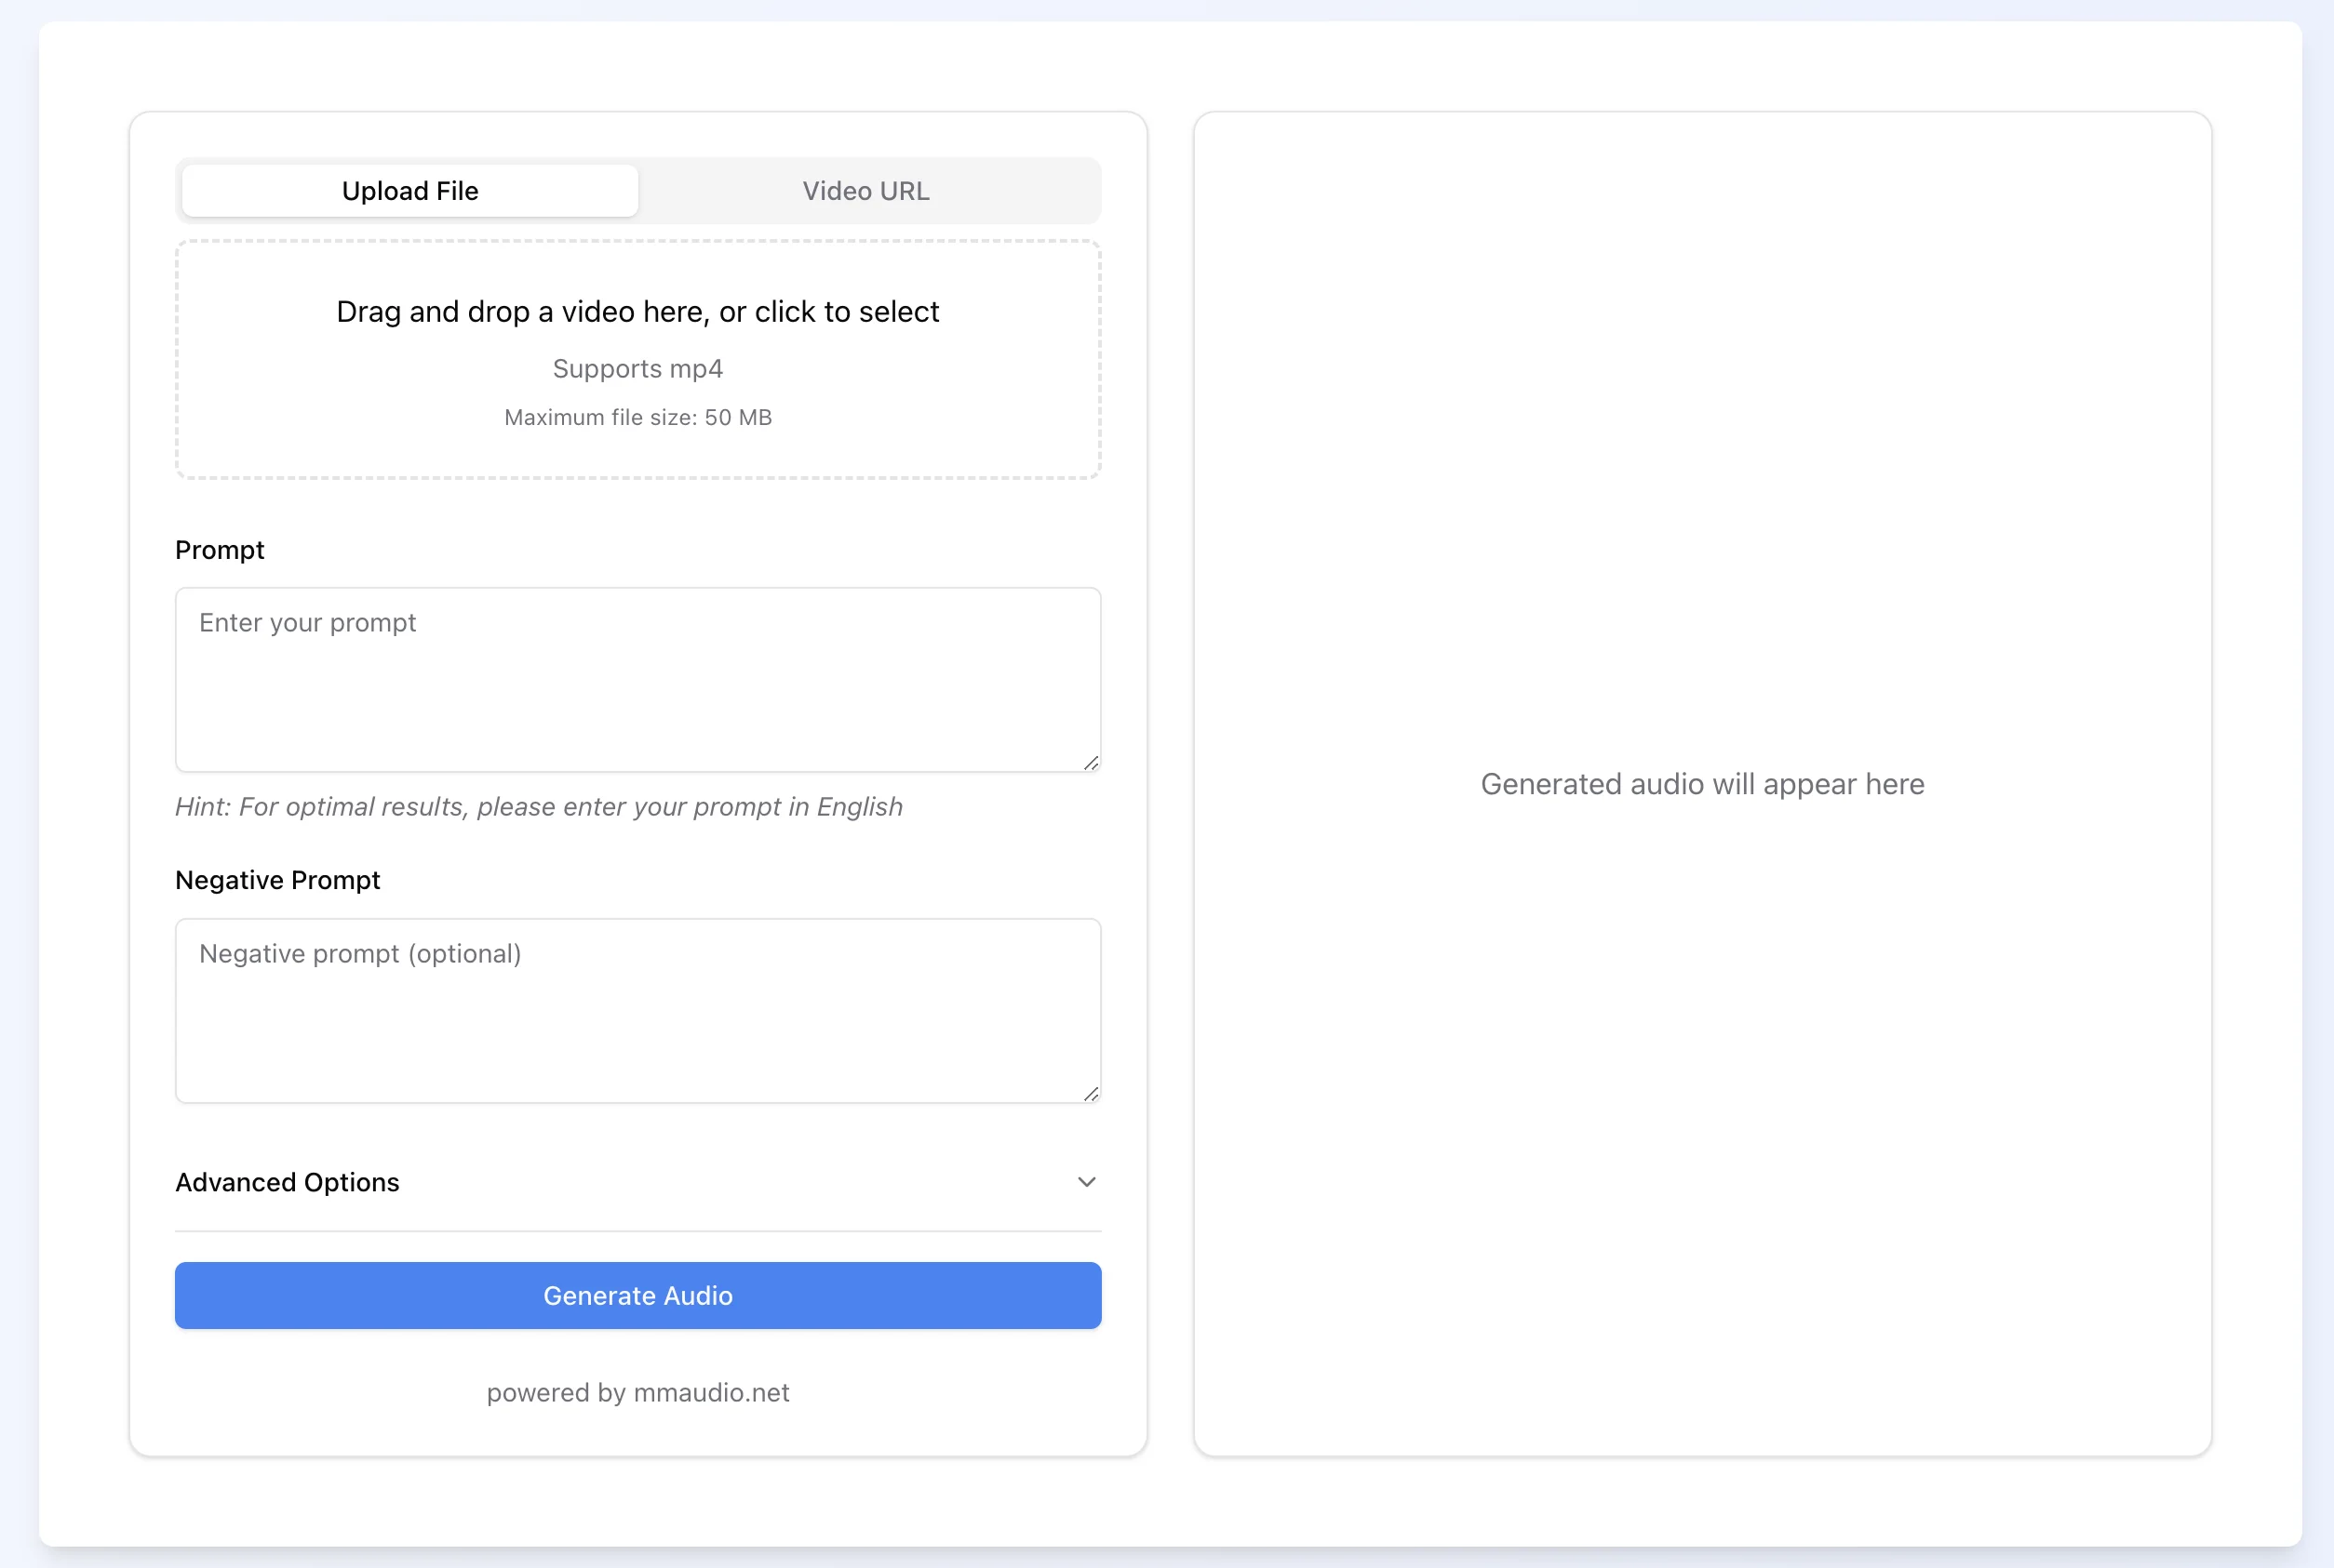Click the Prompt field label
This screenshot has width=2334, height=1568.
(x=219, y=550)
